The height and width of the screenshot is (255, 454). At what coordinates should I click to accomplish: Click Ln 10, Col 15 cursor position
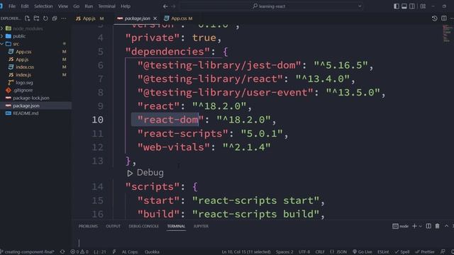click(246, 252)
